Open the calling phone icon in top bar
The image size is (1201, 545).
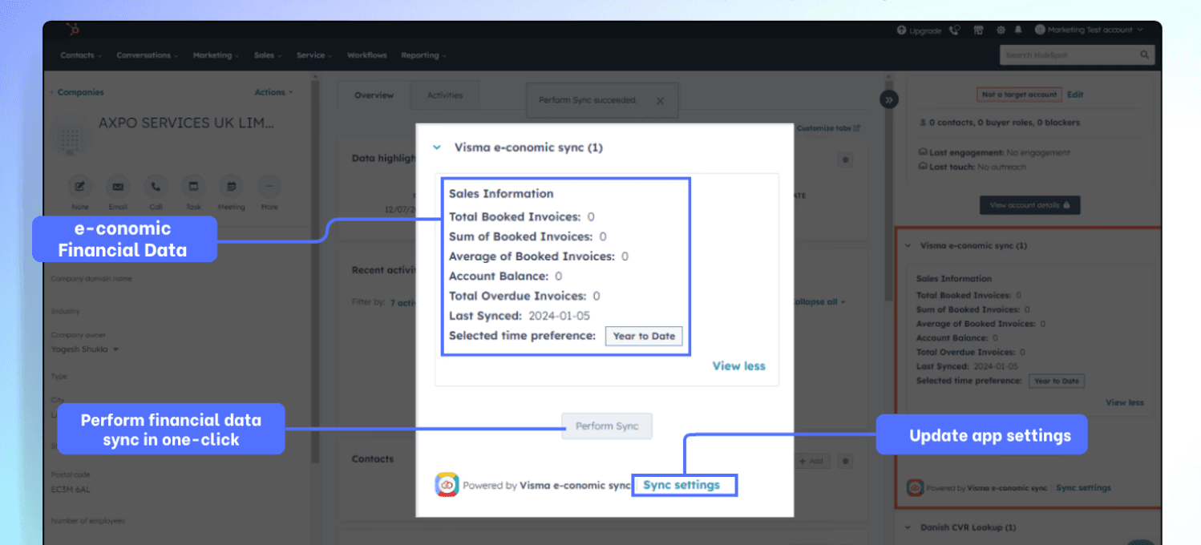pyautogui.click(x=954, y=30)
